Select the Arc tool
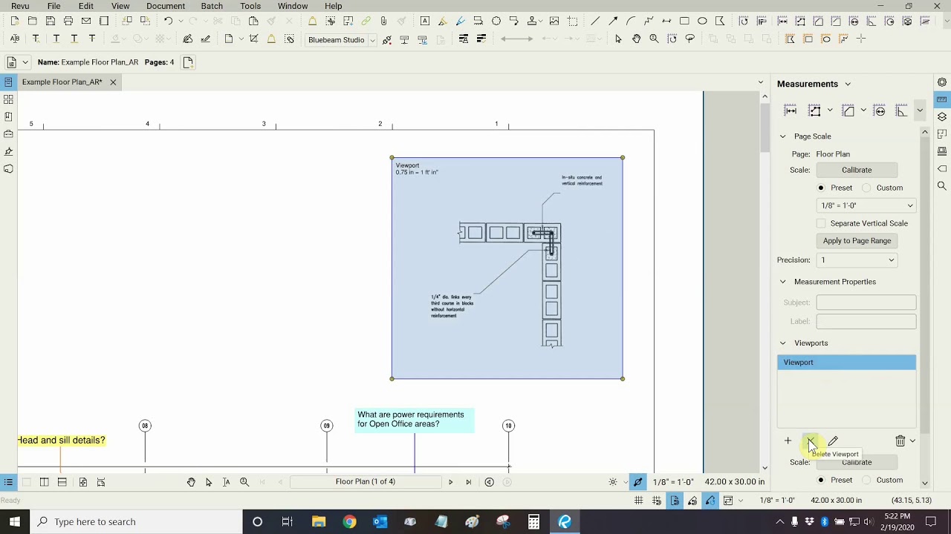Screen dimensions: 951x534 click(631, 21)
